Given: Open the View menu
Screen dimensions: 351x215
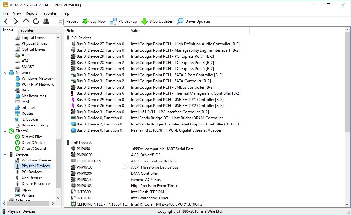Looking at the screenshot, I should tap(17, 13).
